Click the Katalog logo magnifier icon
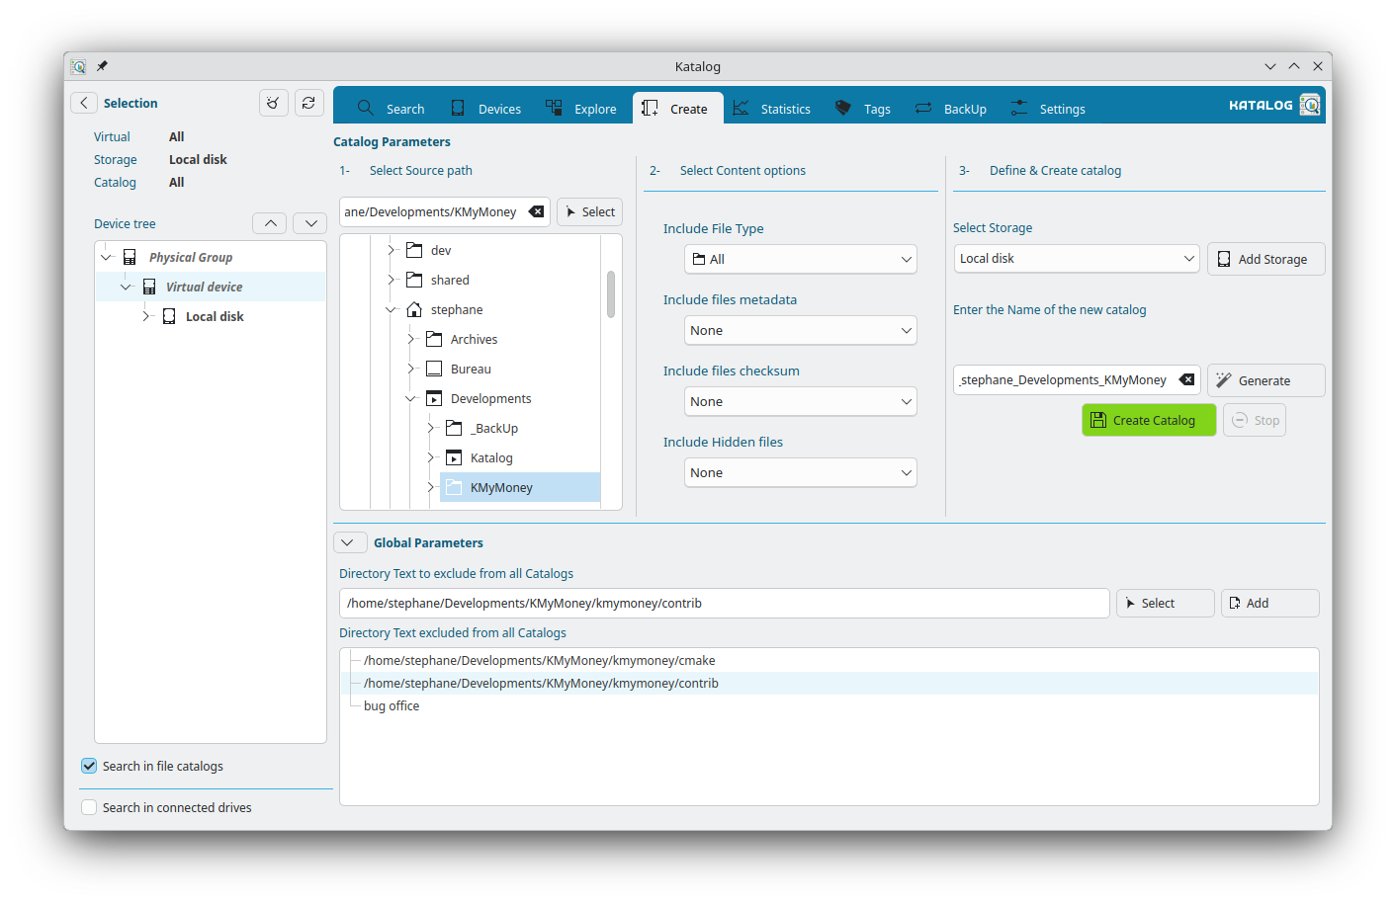 pyautogui.click(x=1312, y=104)
